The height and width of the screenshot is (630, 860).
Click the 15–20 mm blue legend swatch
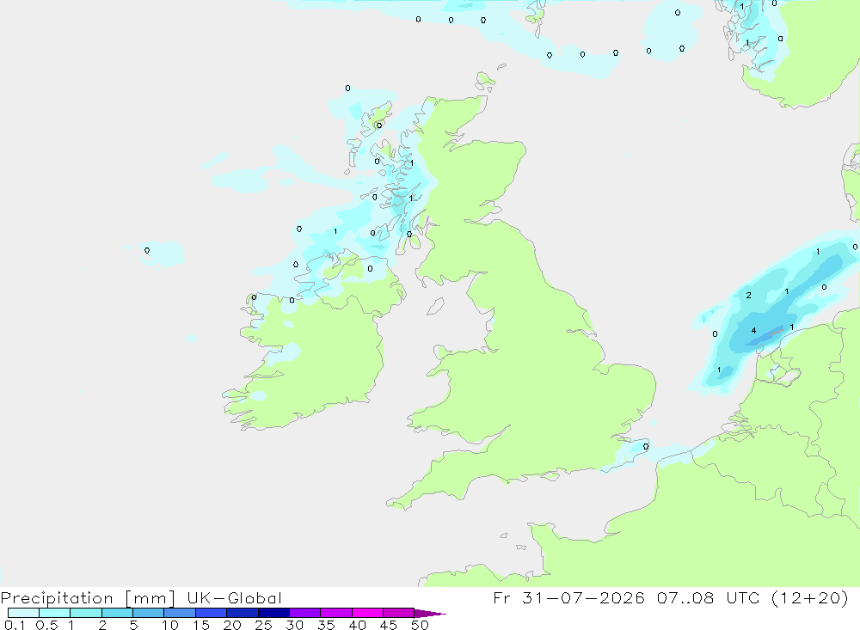[211, 613]
